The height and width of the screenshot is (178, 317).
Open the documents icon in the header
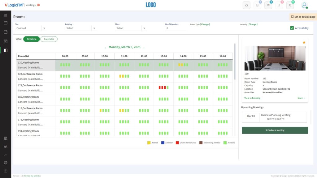[257, 5]
